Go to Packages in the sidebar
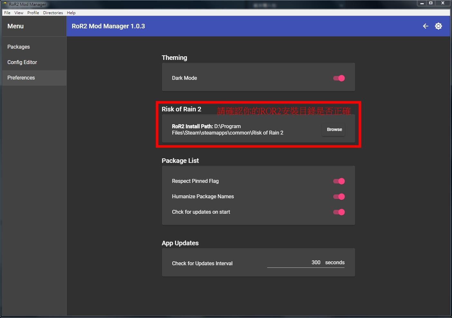The image size is (452, 318). [19, 47]
